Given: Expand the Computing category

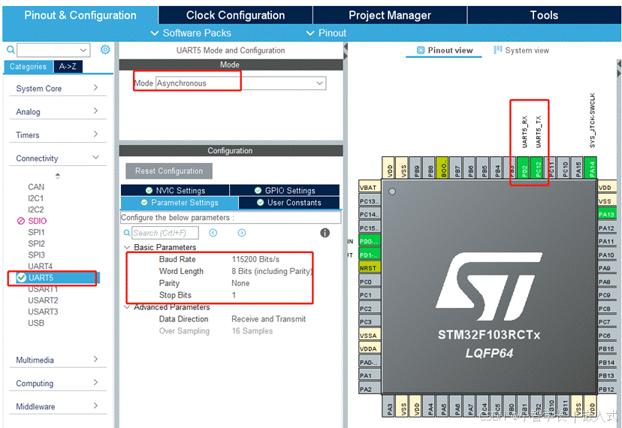Looking at the screenshot, I should (58, 384).
